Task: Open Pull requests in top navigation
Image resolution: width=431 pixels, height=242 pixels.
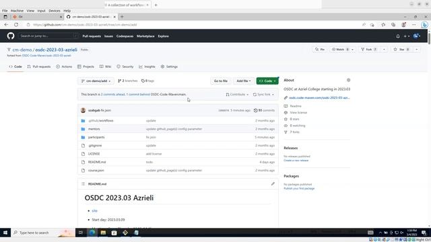Action: click(x=92, y=36)
